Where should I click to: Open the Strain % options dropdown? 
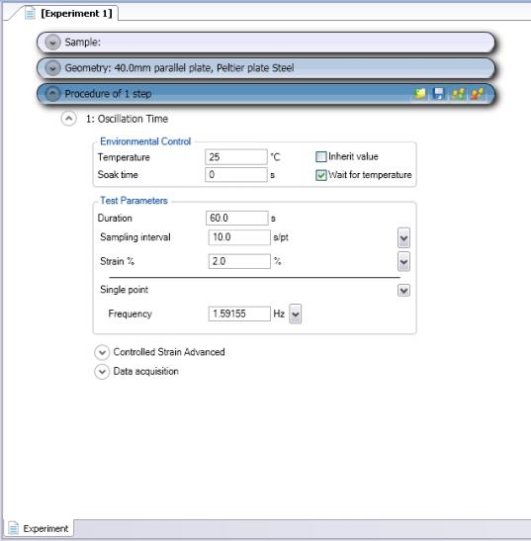pos(403,261)
